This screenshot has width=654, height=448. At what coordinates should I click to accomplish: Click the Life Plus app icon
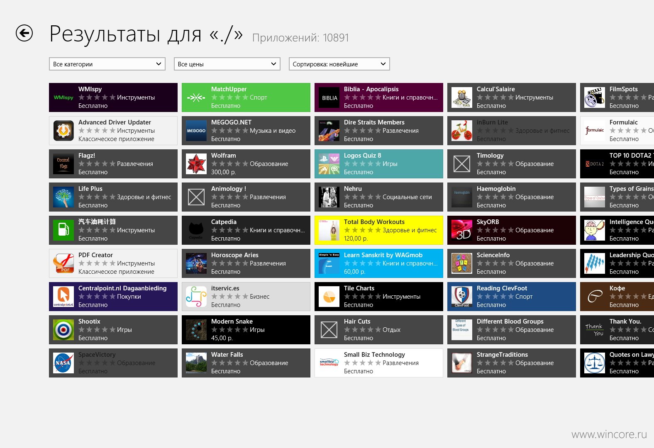coord(63,197)
